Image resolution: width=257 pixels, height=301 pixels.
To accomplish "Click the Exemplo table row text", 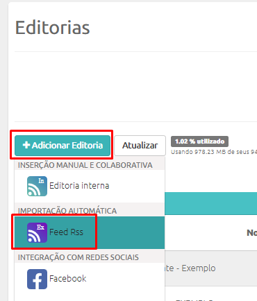I will [190, 268].
